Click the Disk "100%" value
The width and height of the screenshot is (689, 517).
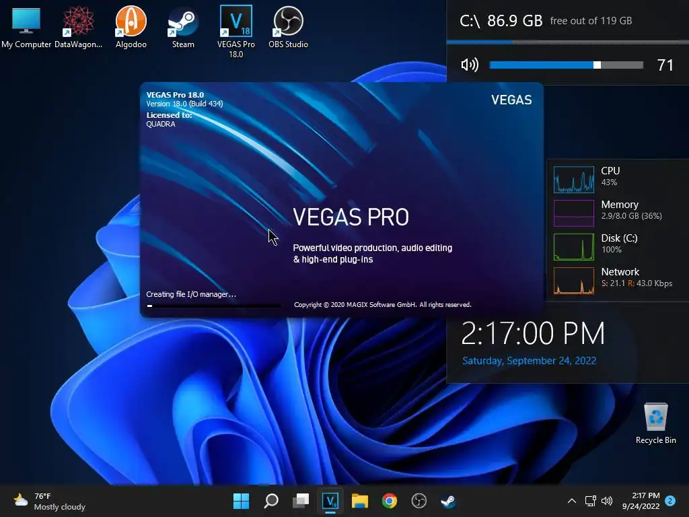pyautogui.click(x=611, y=250)
